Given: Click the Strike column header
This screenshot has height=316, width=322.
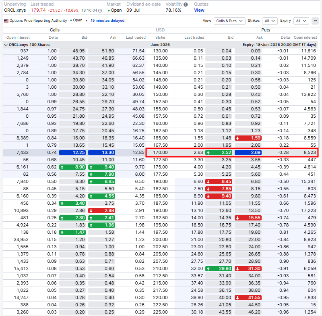Looking at the screenshot, I should tap(160, 37).
